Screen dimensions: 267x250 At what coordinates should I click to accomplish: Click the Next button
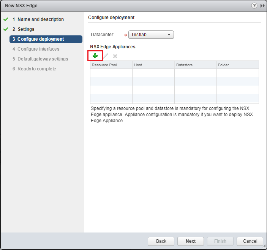click(x=191, y=241)
